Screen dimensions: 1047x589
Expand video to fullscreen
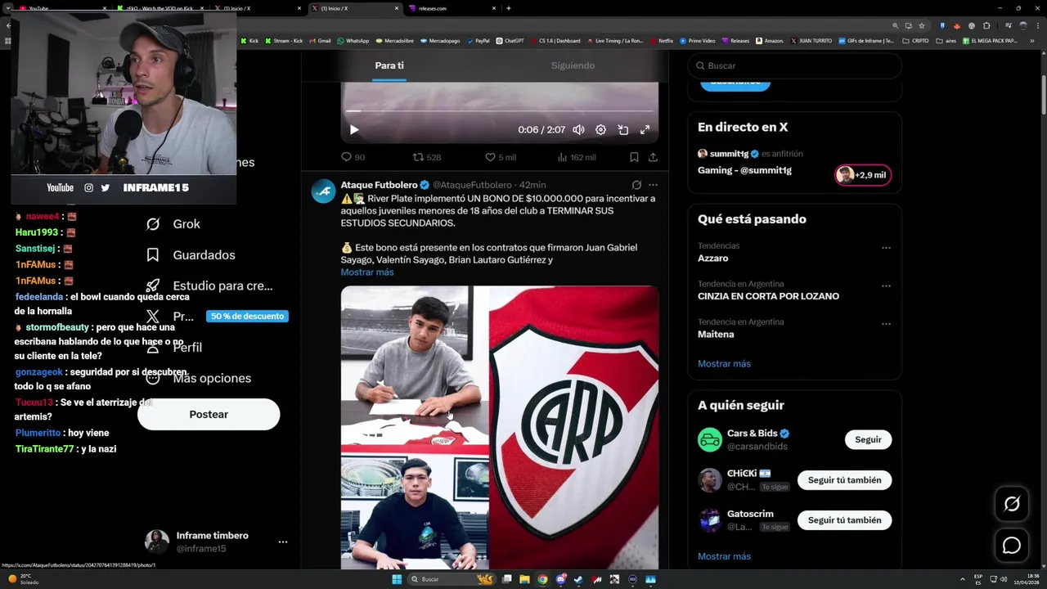coord(645,129)
